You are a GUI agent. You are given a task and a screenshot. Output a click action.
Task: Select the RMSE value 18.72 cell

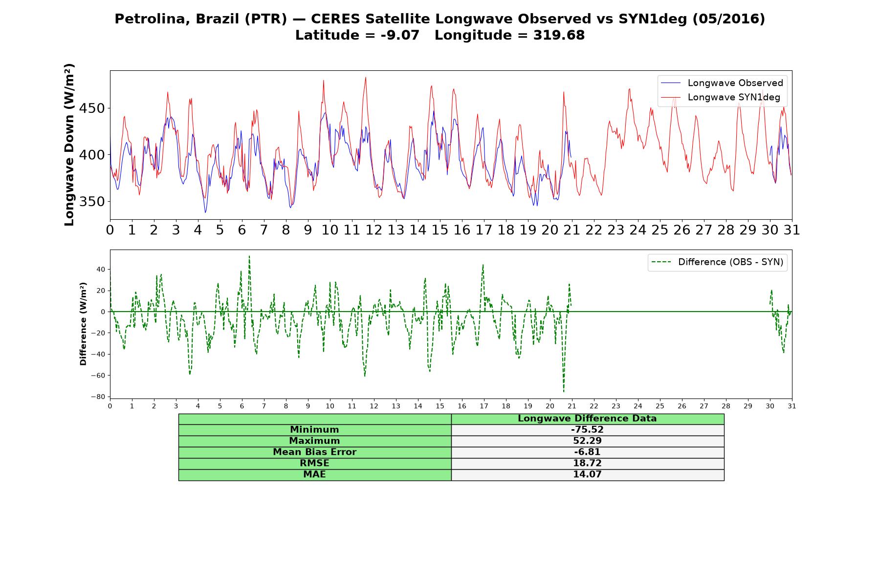pos(587,463)
